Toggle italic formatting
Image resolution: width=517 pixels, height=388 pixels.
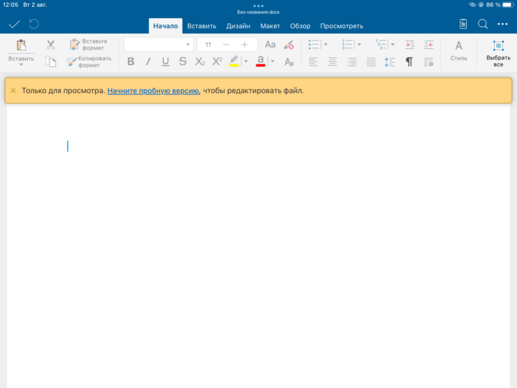[148, 62]
